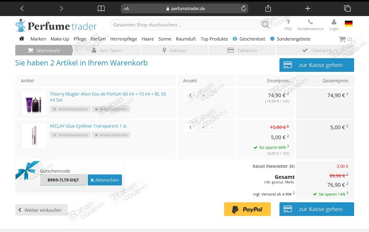Screen dimensions: 369x232
Task: Click the zzgl. Versand ab 4.99€ text
Action: pos(274,194)
